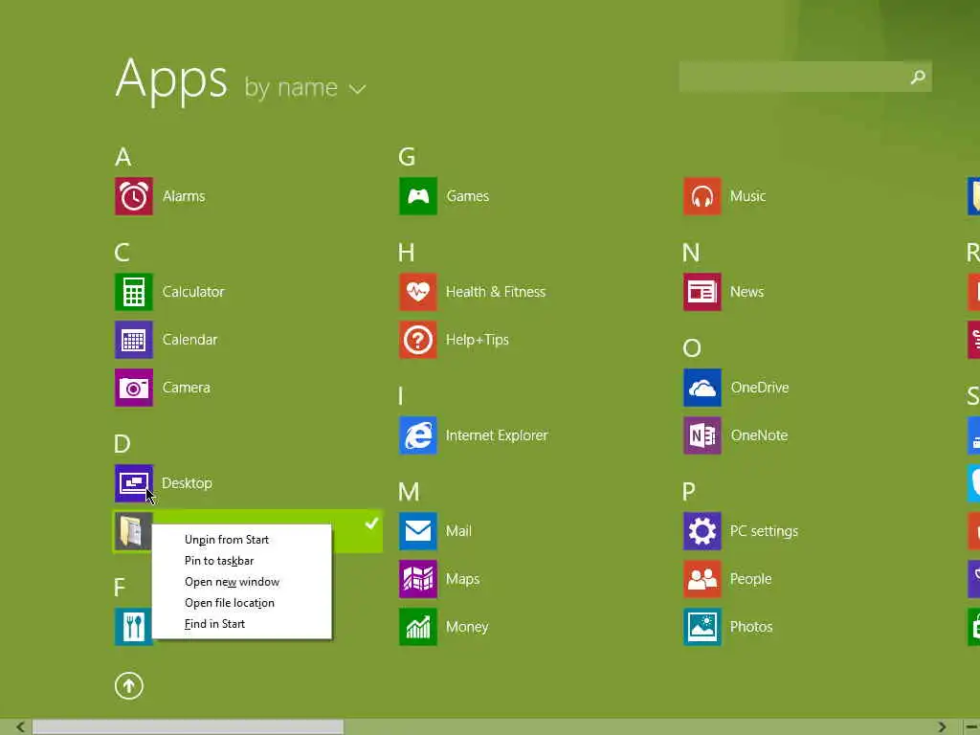This screenshot has height=735, width=980.
Task: Select 'Find in Start' menu entry
Action: click(x=214, y=624)
